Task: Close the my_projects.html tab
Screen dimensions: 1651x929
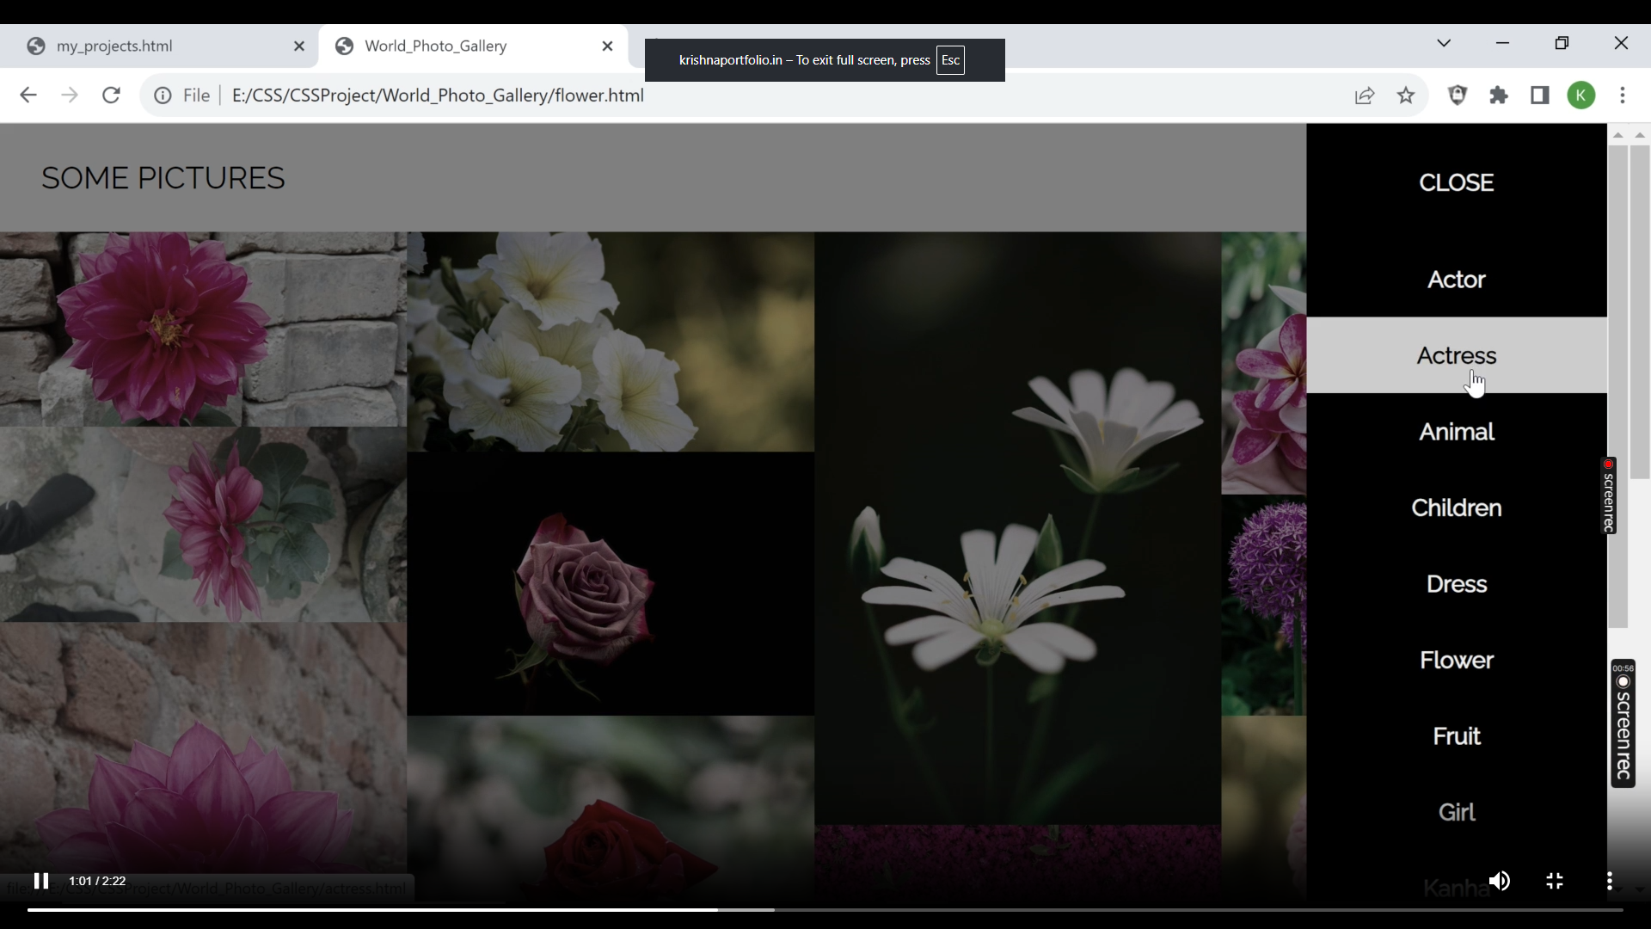Action: tap(299, 46)
